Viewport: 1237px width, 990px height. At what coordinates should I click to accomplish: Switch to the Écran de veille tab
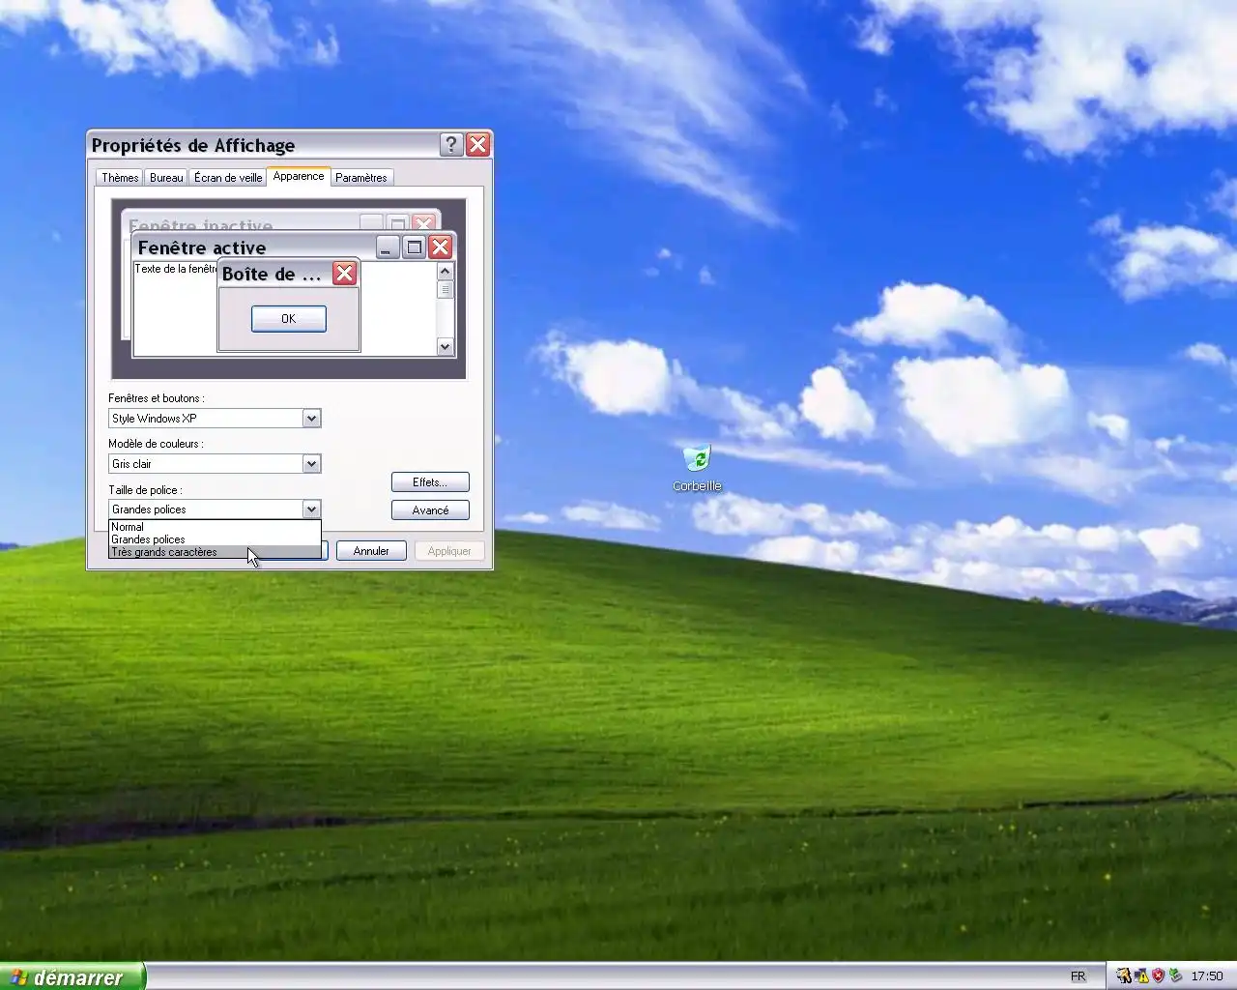click(228, 178)
